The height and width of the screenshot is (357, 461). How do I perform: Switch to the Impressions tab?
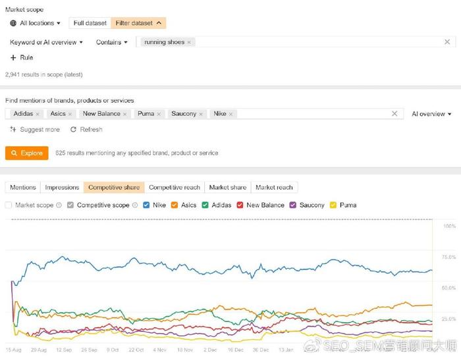[62, 187]
